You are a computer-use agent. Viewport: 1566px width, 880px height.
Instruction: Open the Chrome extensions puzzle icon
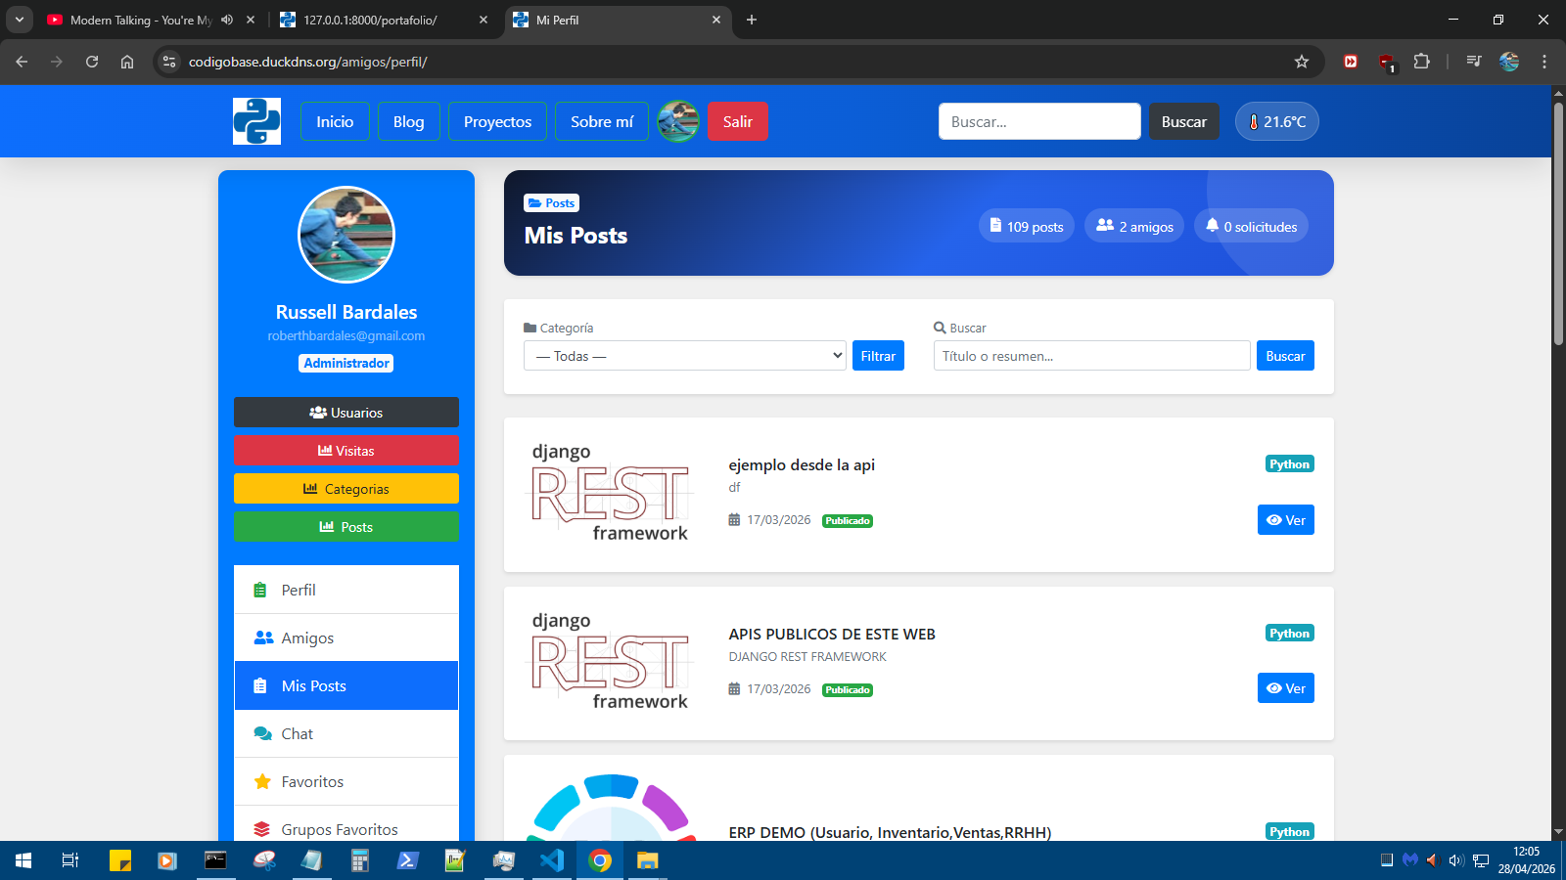[x=1422, y=62]
